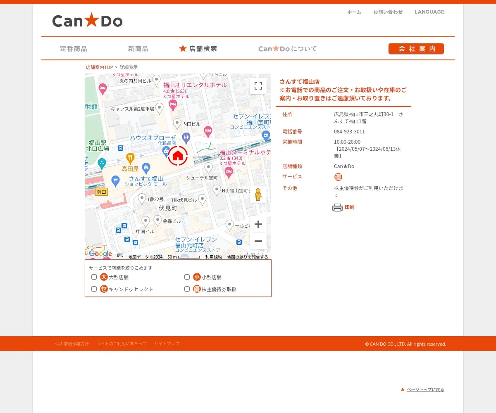The width and height of the screenshot is (496, 413).
Task: Open the 定番商品 menu
Action: pyautogui.click(x=74, y=49)
